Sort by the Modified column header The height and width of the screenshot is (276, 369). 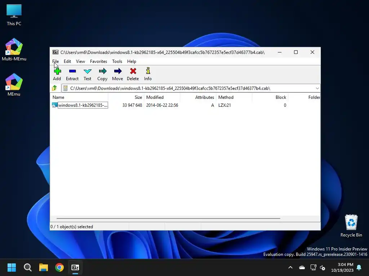pyautogui.click(x=162, y=97)
